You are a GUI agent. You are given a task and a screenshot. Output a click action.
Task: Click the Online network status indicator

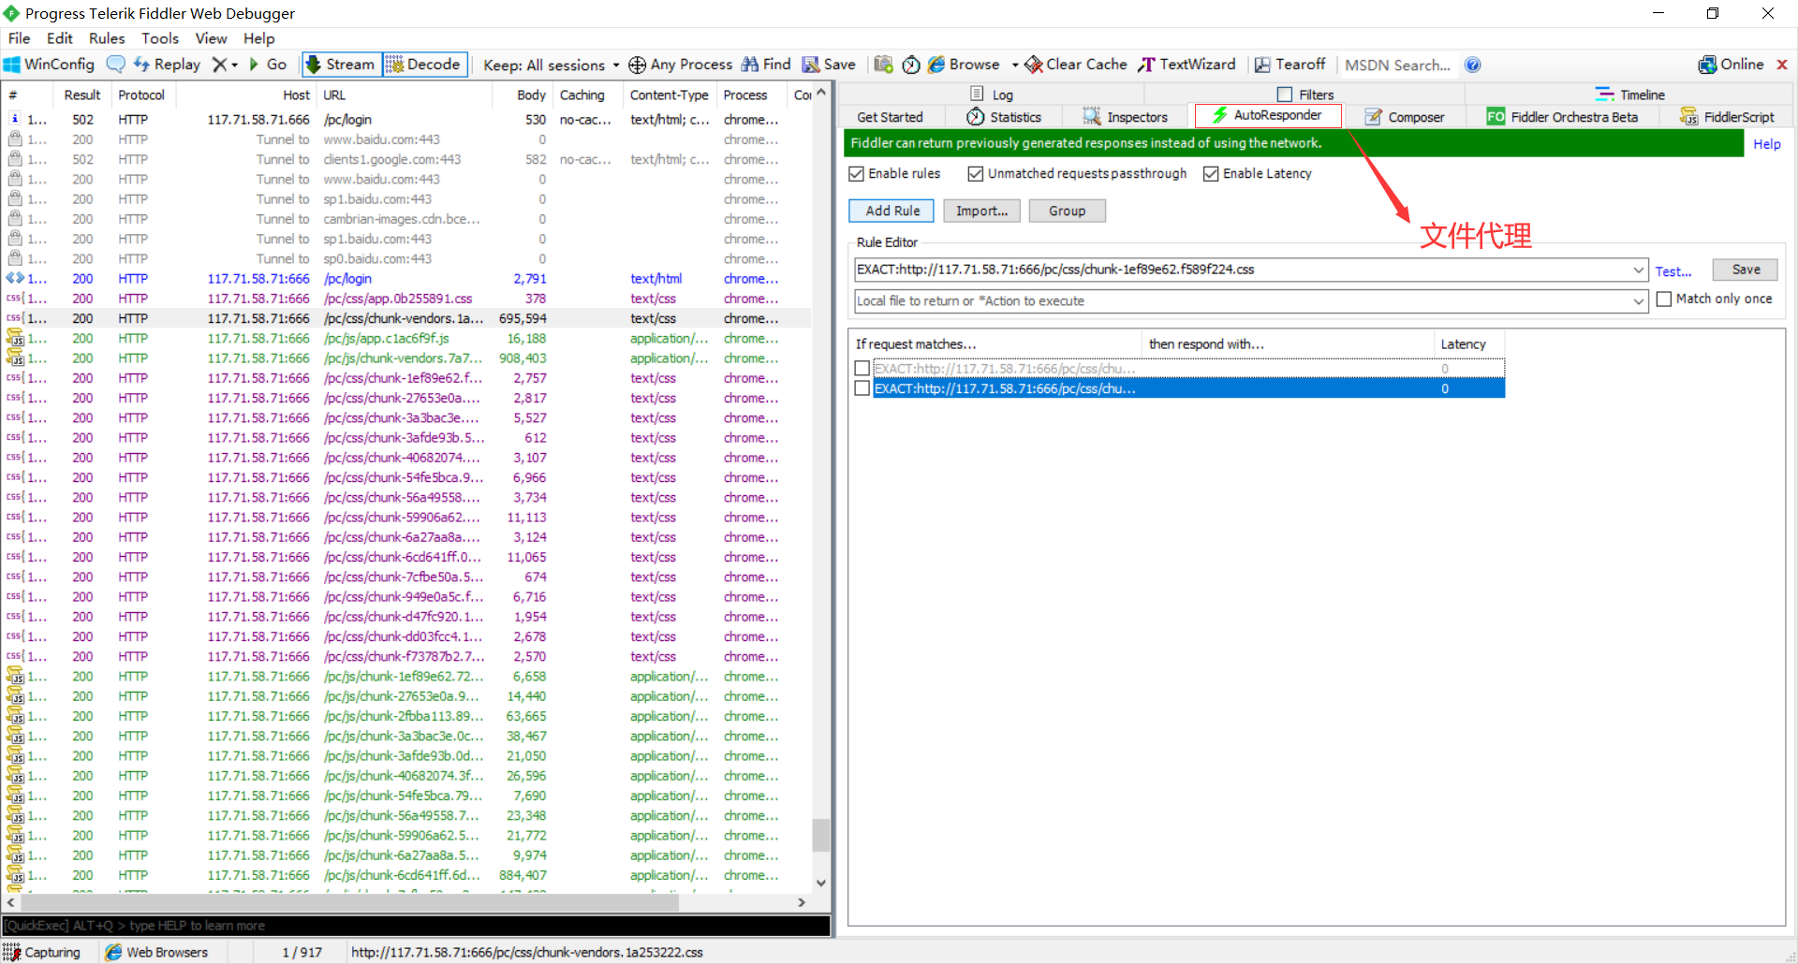coord(1731,65)
